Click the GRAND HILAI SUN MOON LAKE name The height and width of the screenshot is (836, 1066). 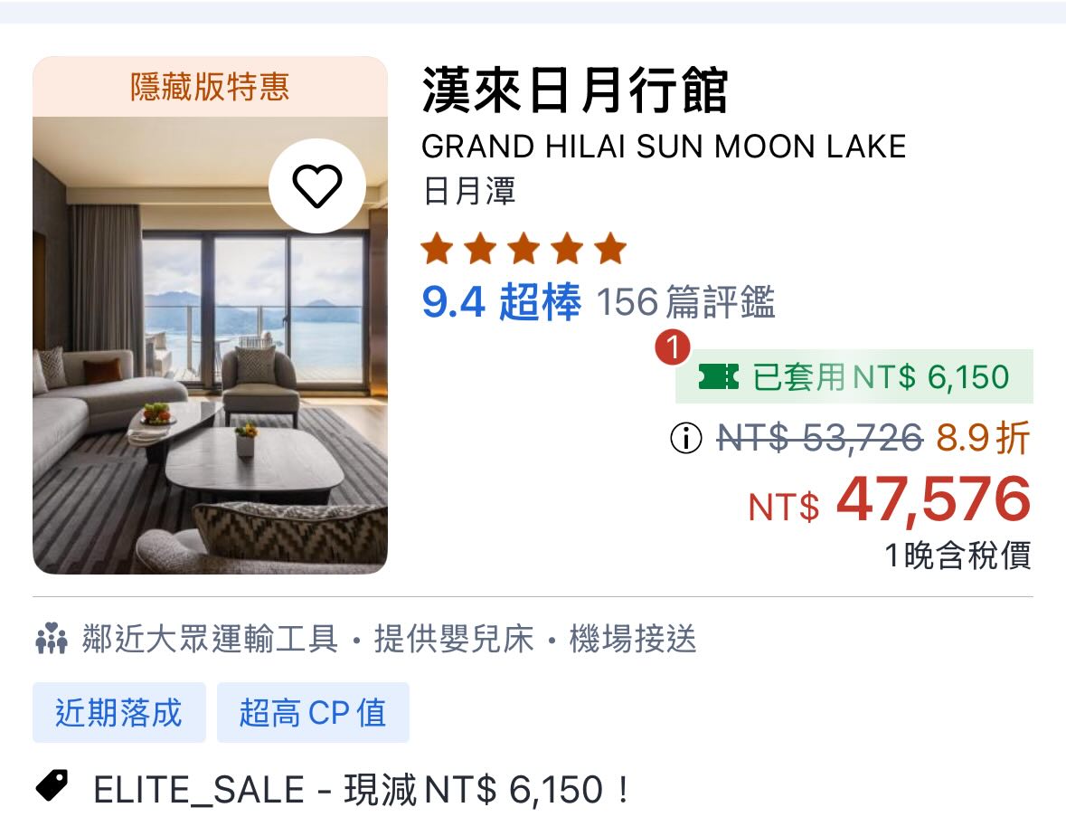pos(664,147)
